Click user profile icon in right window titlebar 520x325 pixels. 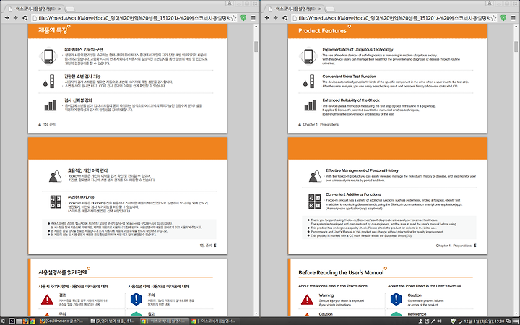click(489, 4)
